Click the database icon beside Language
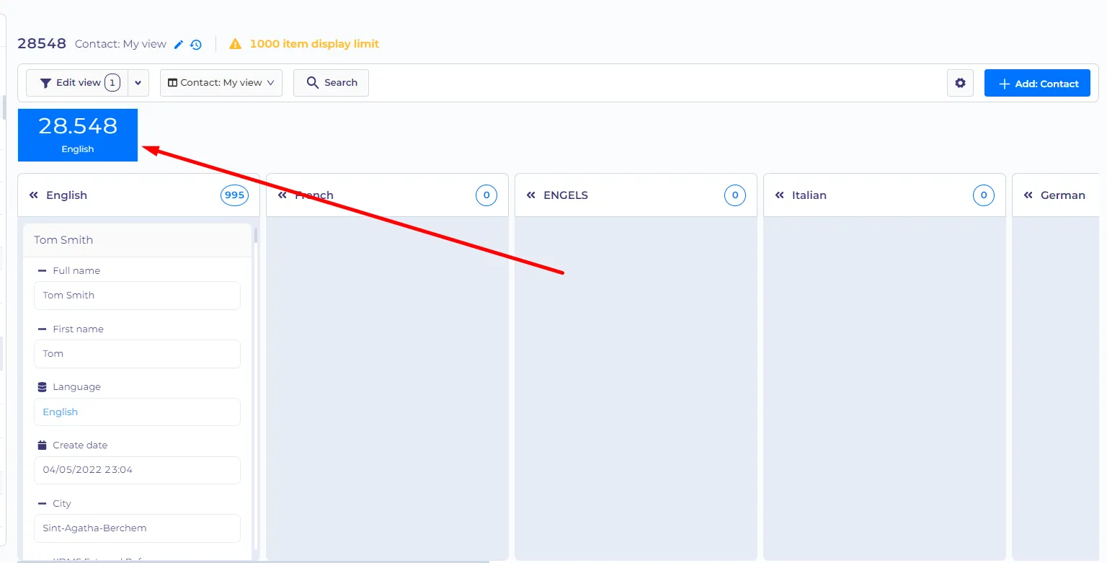This screenshot has height=563, width=1107. coord(42,387)
